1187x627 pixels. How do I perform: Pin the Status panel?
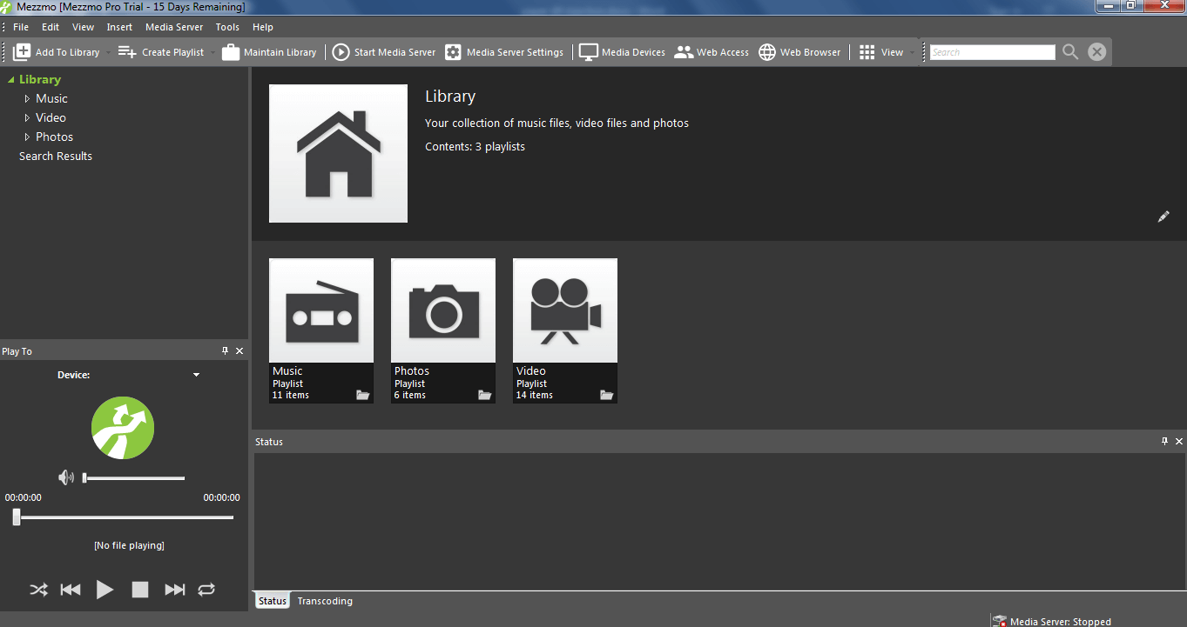[x=1165, y=441]
